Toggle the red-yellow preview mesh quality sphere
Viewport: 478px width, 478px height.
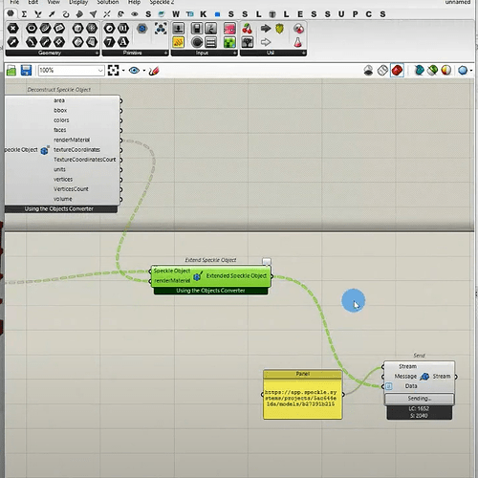(x=446, y=71)
